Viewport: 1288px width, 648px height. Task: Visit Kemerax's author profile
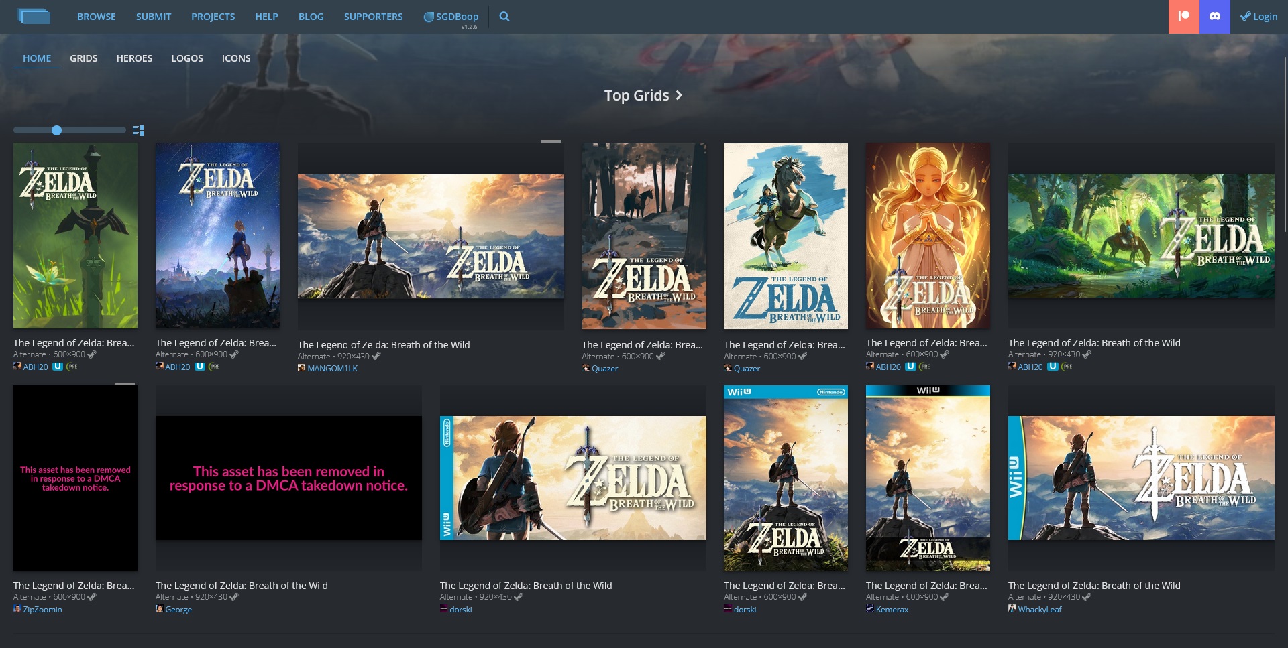click(892, 609)
